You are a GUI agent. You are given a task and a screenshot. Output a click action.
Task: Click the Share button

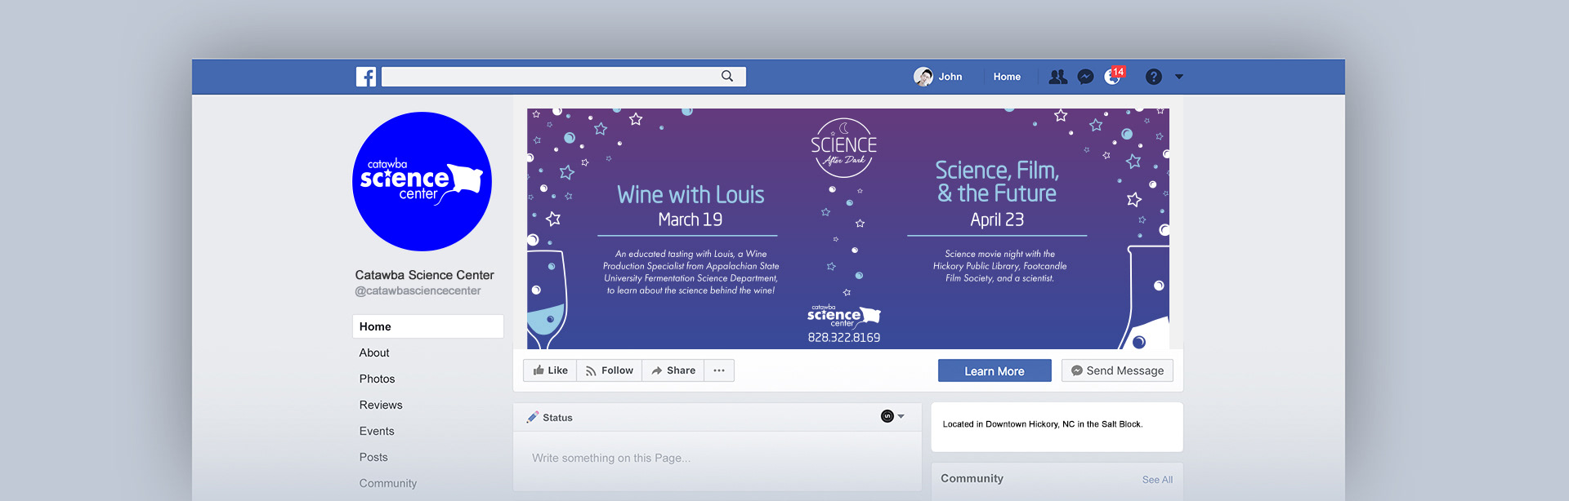(x=673, y=370)
